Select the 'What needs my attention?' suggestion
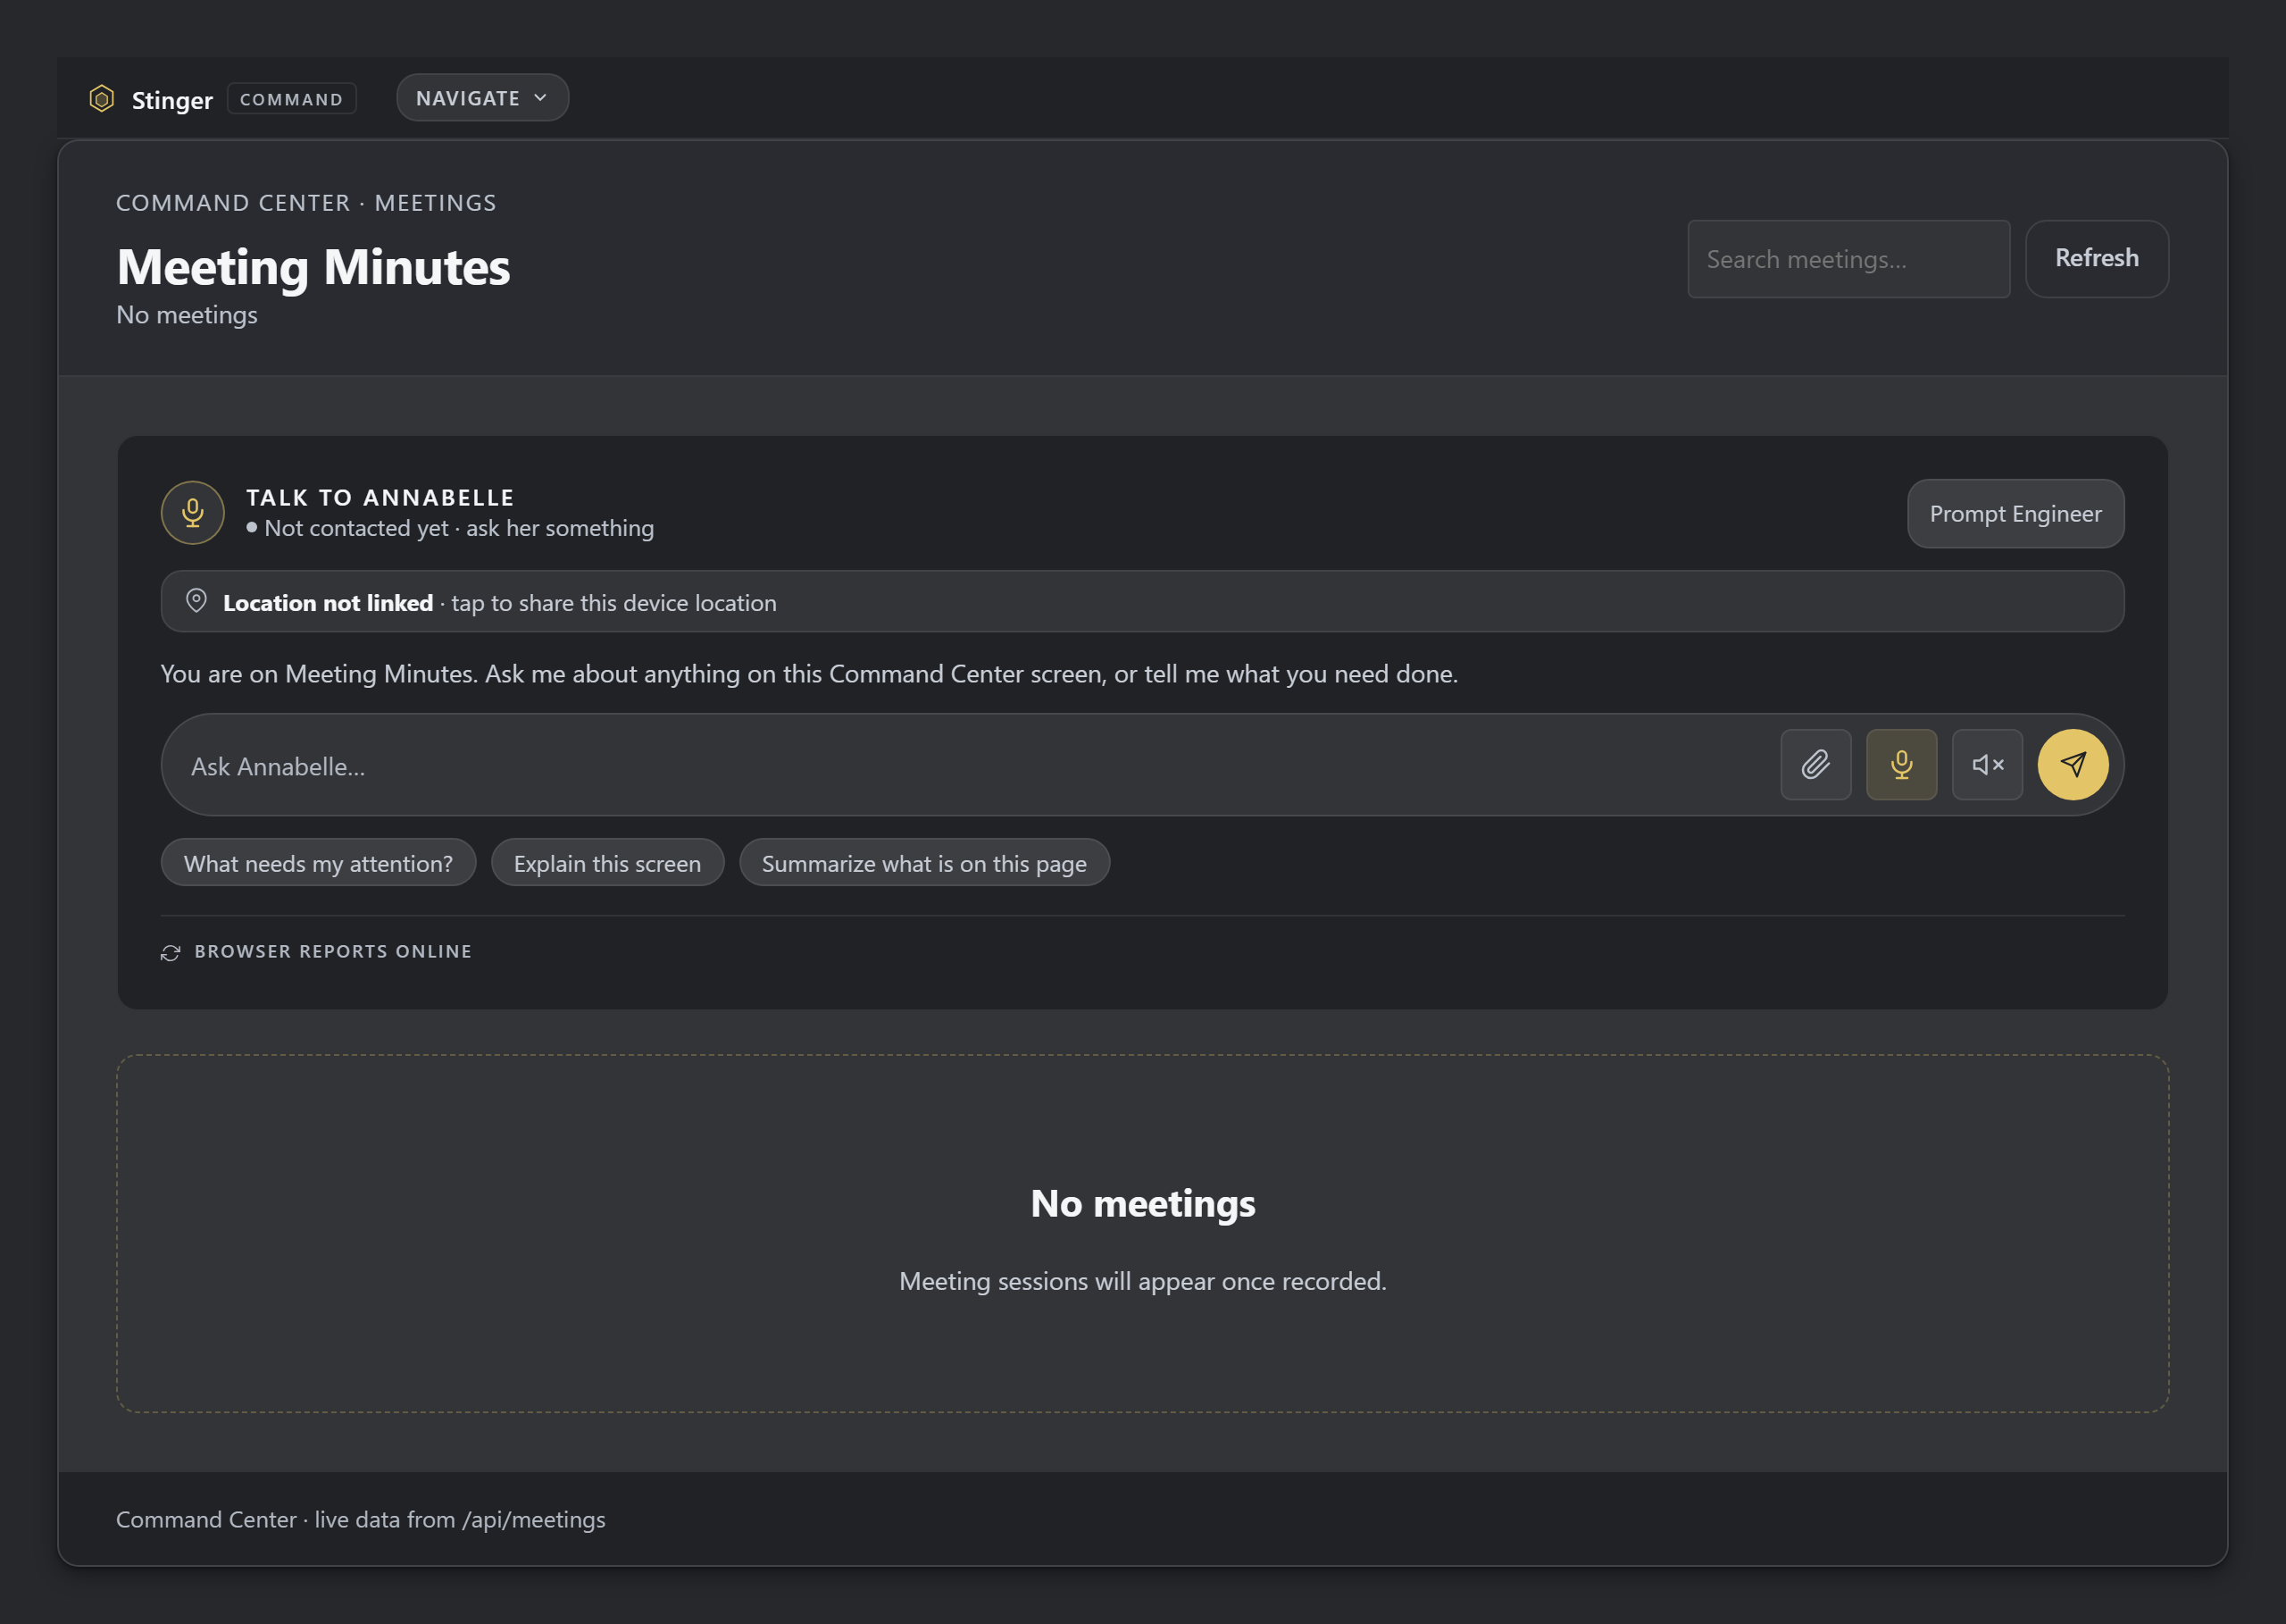 pyautogui.click(x=318, y=863)
